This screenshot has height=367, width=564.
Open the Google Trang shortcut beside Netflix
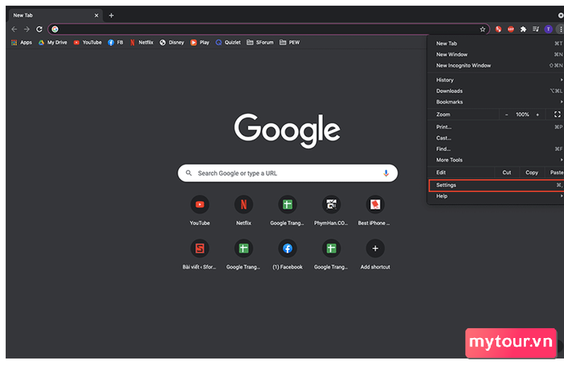click(287, 211)
